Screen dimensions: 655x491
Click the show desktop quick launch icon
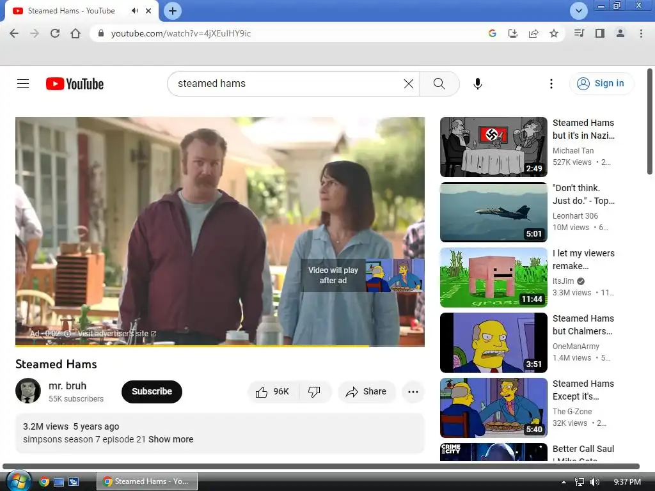(x=59, y=481)
